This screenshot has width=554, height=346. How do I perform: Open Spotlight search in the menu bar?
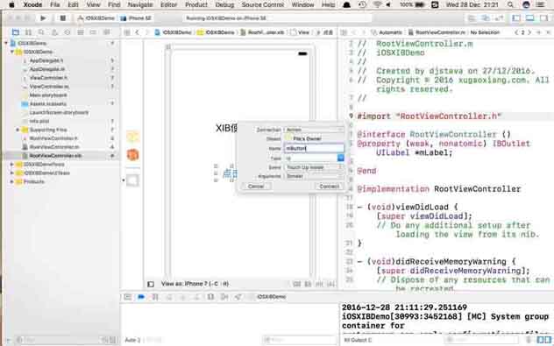[510, 4]
